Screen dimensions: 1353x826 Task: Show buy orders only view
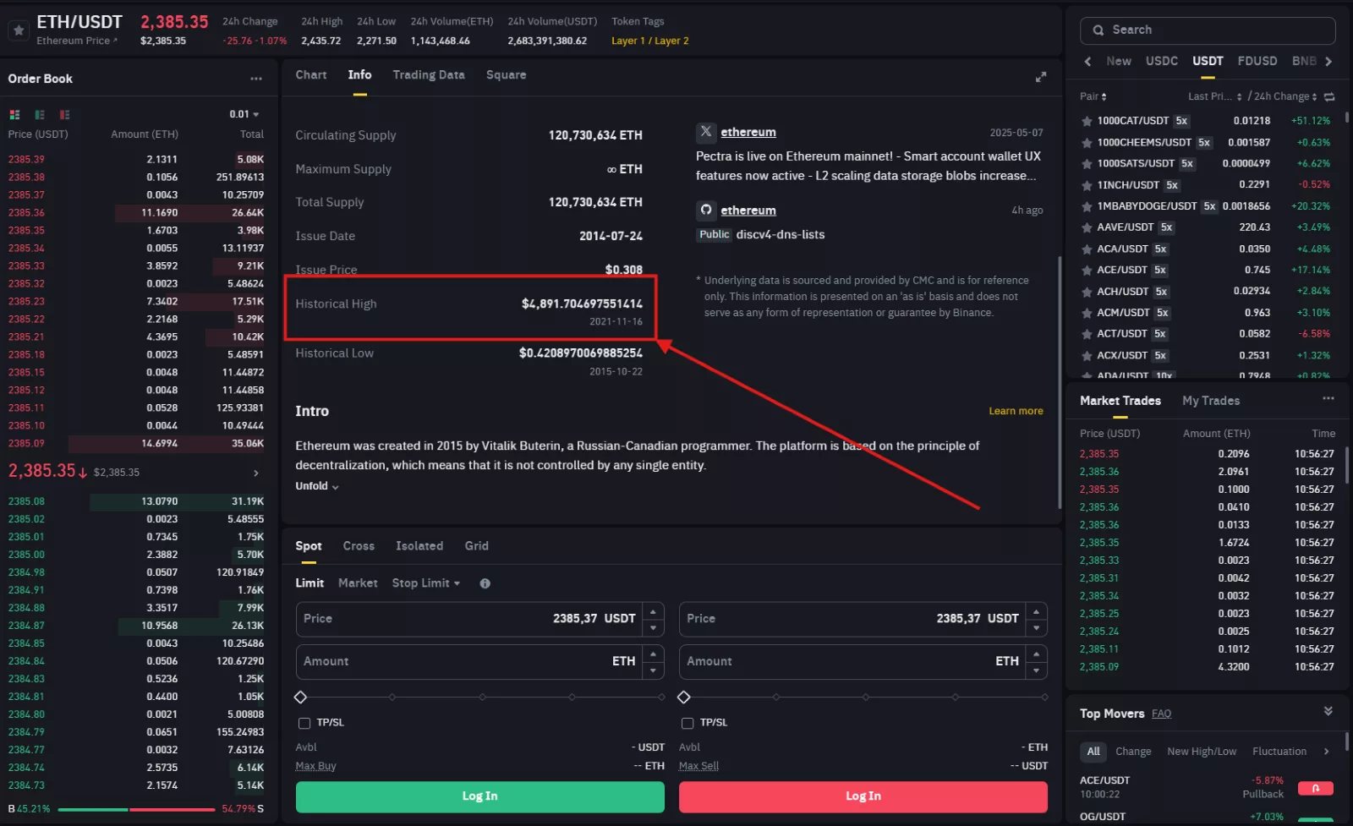point(40,114)
